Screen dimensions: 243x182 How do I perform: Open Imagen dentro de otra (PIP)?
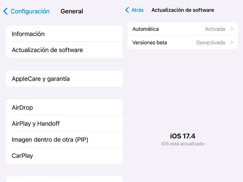(x=64, y=139)
